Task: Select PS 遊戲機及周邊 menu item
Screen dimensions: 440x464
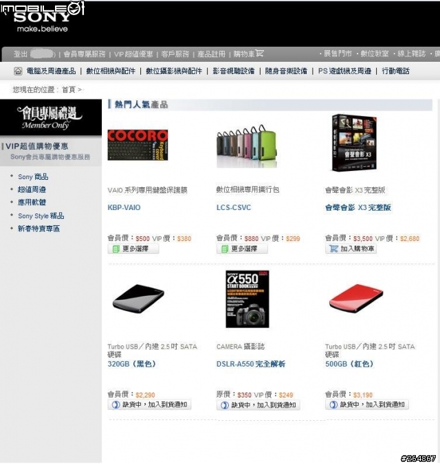Action: [x=344, y=71]
